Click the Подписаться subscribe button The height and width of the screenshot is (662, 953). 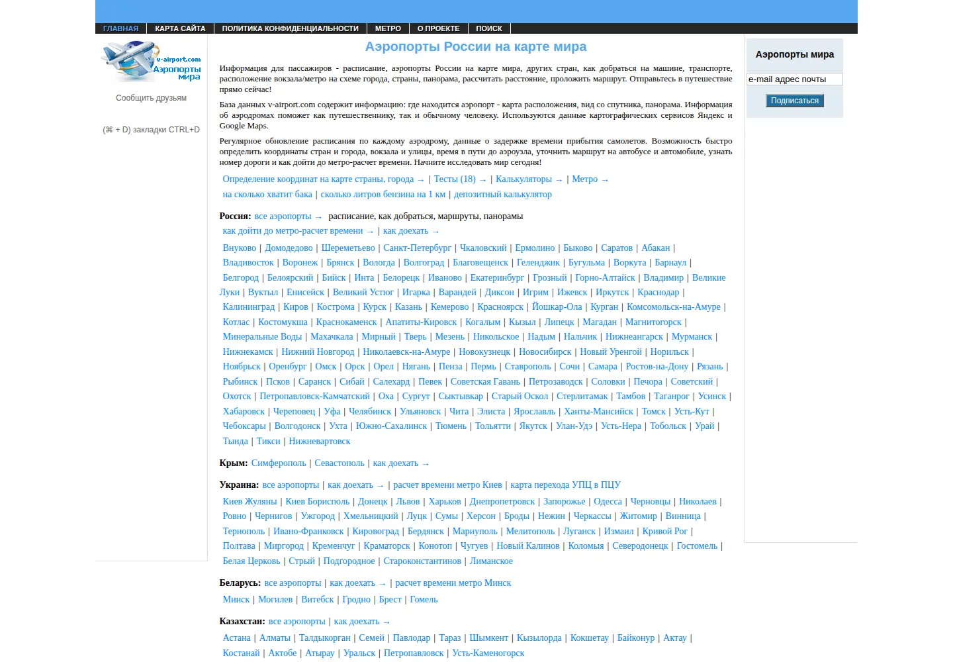coord(795,101)
